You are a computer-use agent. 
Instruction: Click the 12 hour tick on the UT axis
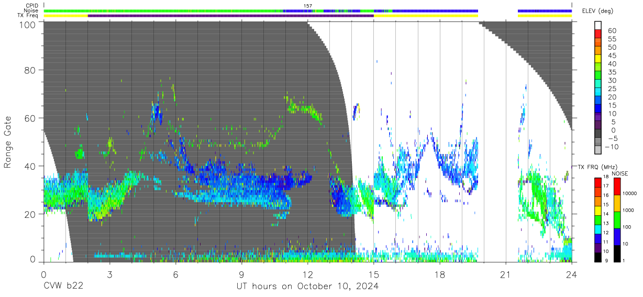coord(308,275)
